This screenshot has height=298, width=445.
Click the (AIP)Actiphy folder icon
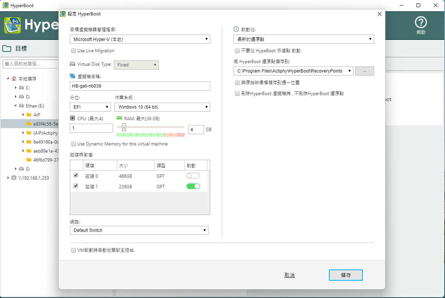point(29,133)
